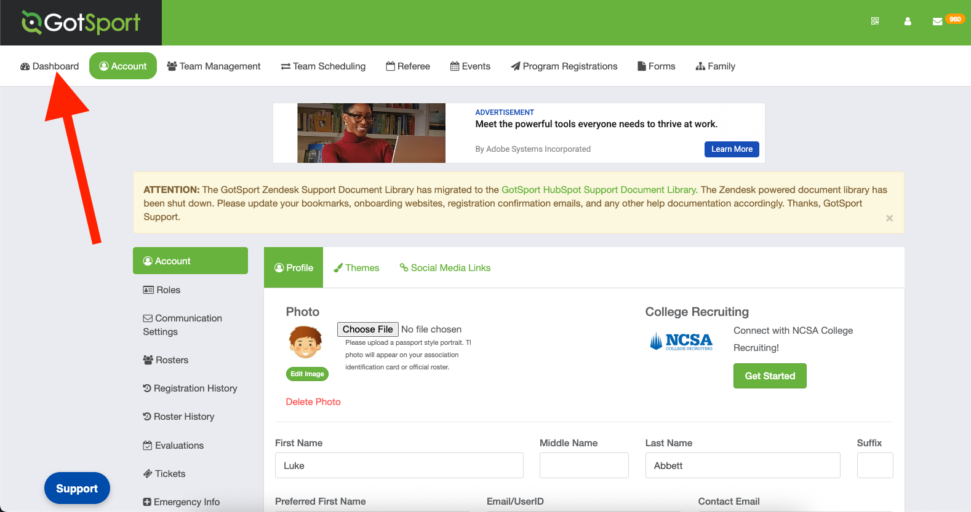The height and width of the screenshot is (512, 971).
Task: Open the GotSport HubSpot Support Document Library link
Action: (x=599, y=190)
